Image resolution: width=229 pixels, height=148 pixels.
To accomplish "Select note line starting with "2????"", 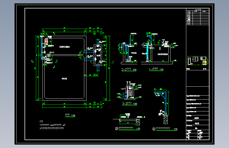I will point(52,128).
